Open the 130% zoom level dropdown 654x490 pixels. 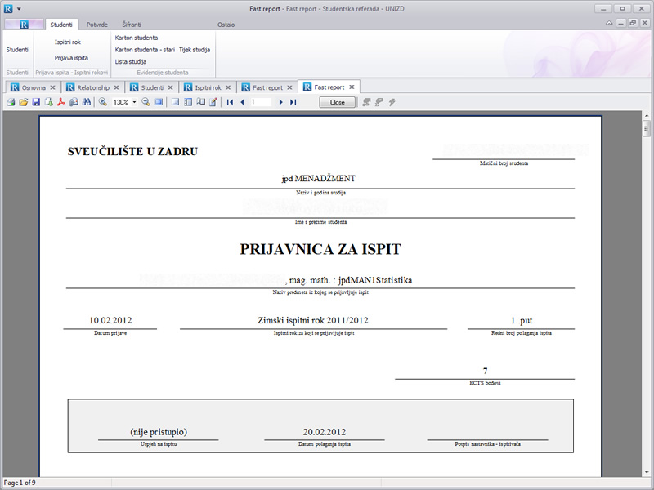(x=134, y=102)
